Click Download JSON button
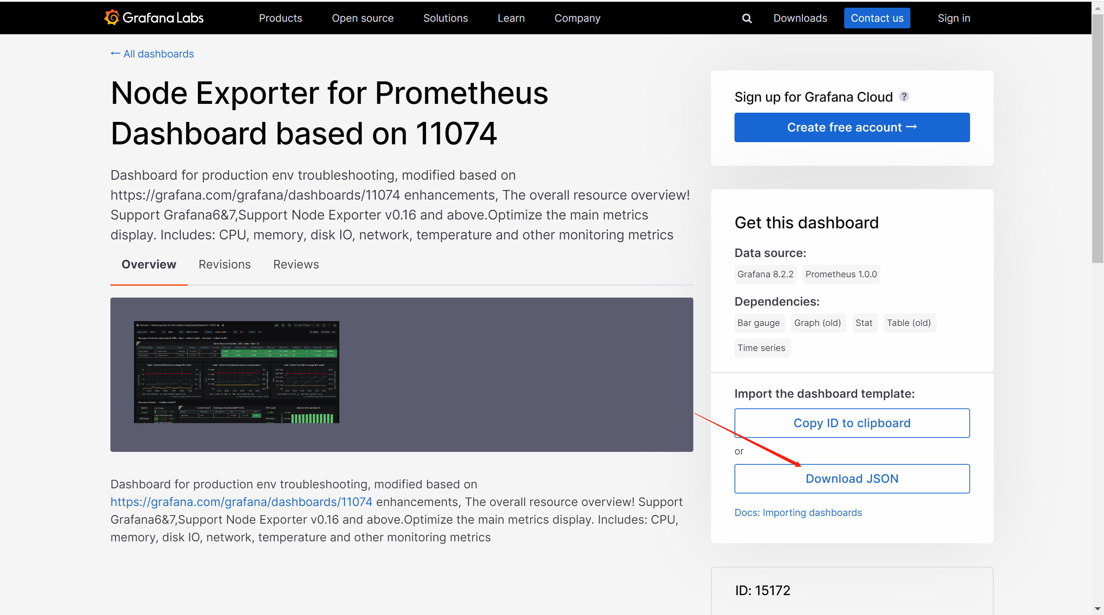 pos(852,479)
